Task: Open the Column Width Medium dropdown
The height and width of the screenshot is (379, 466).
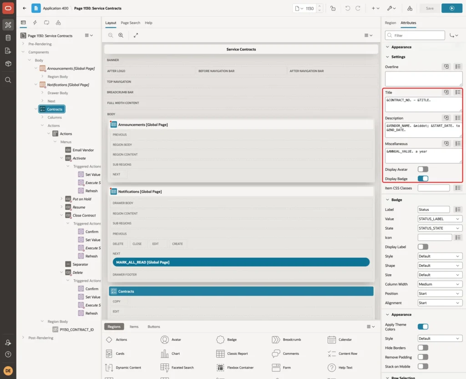Action: coord(440,284)
